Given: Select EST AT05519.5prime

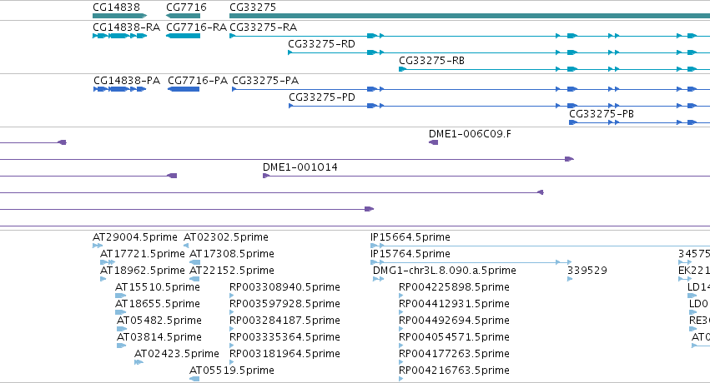Looking at the screenshot, I should [232, 371].
